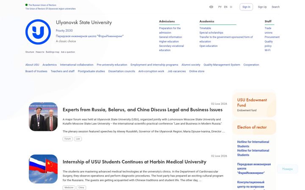This screenshot has height=190, width=305.
Task: Click the A classic choice text
Action: click(x=66, y=41)
